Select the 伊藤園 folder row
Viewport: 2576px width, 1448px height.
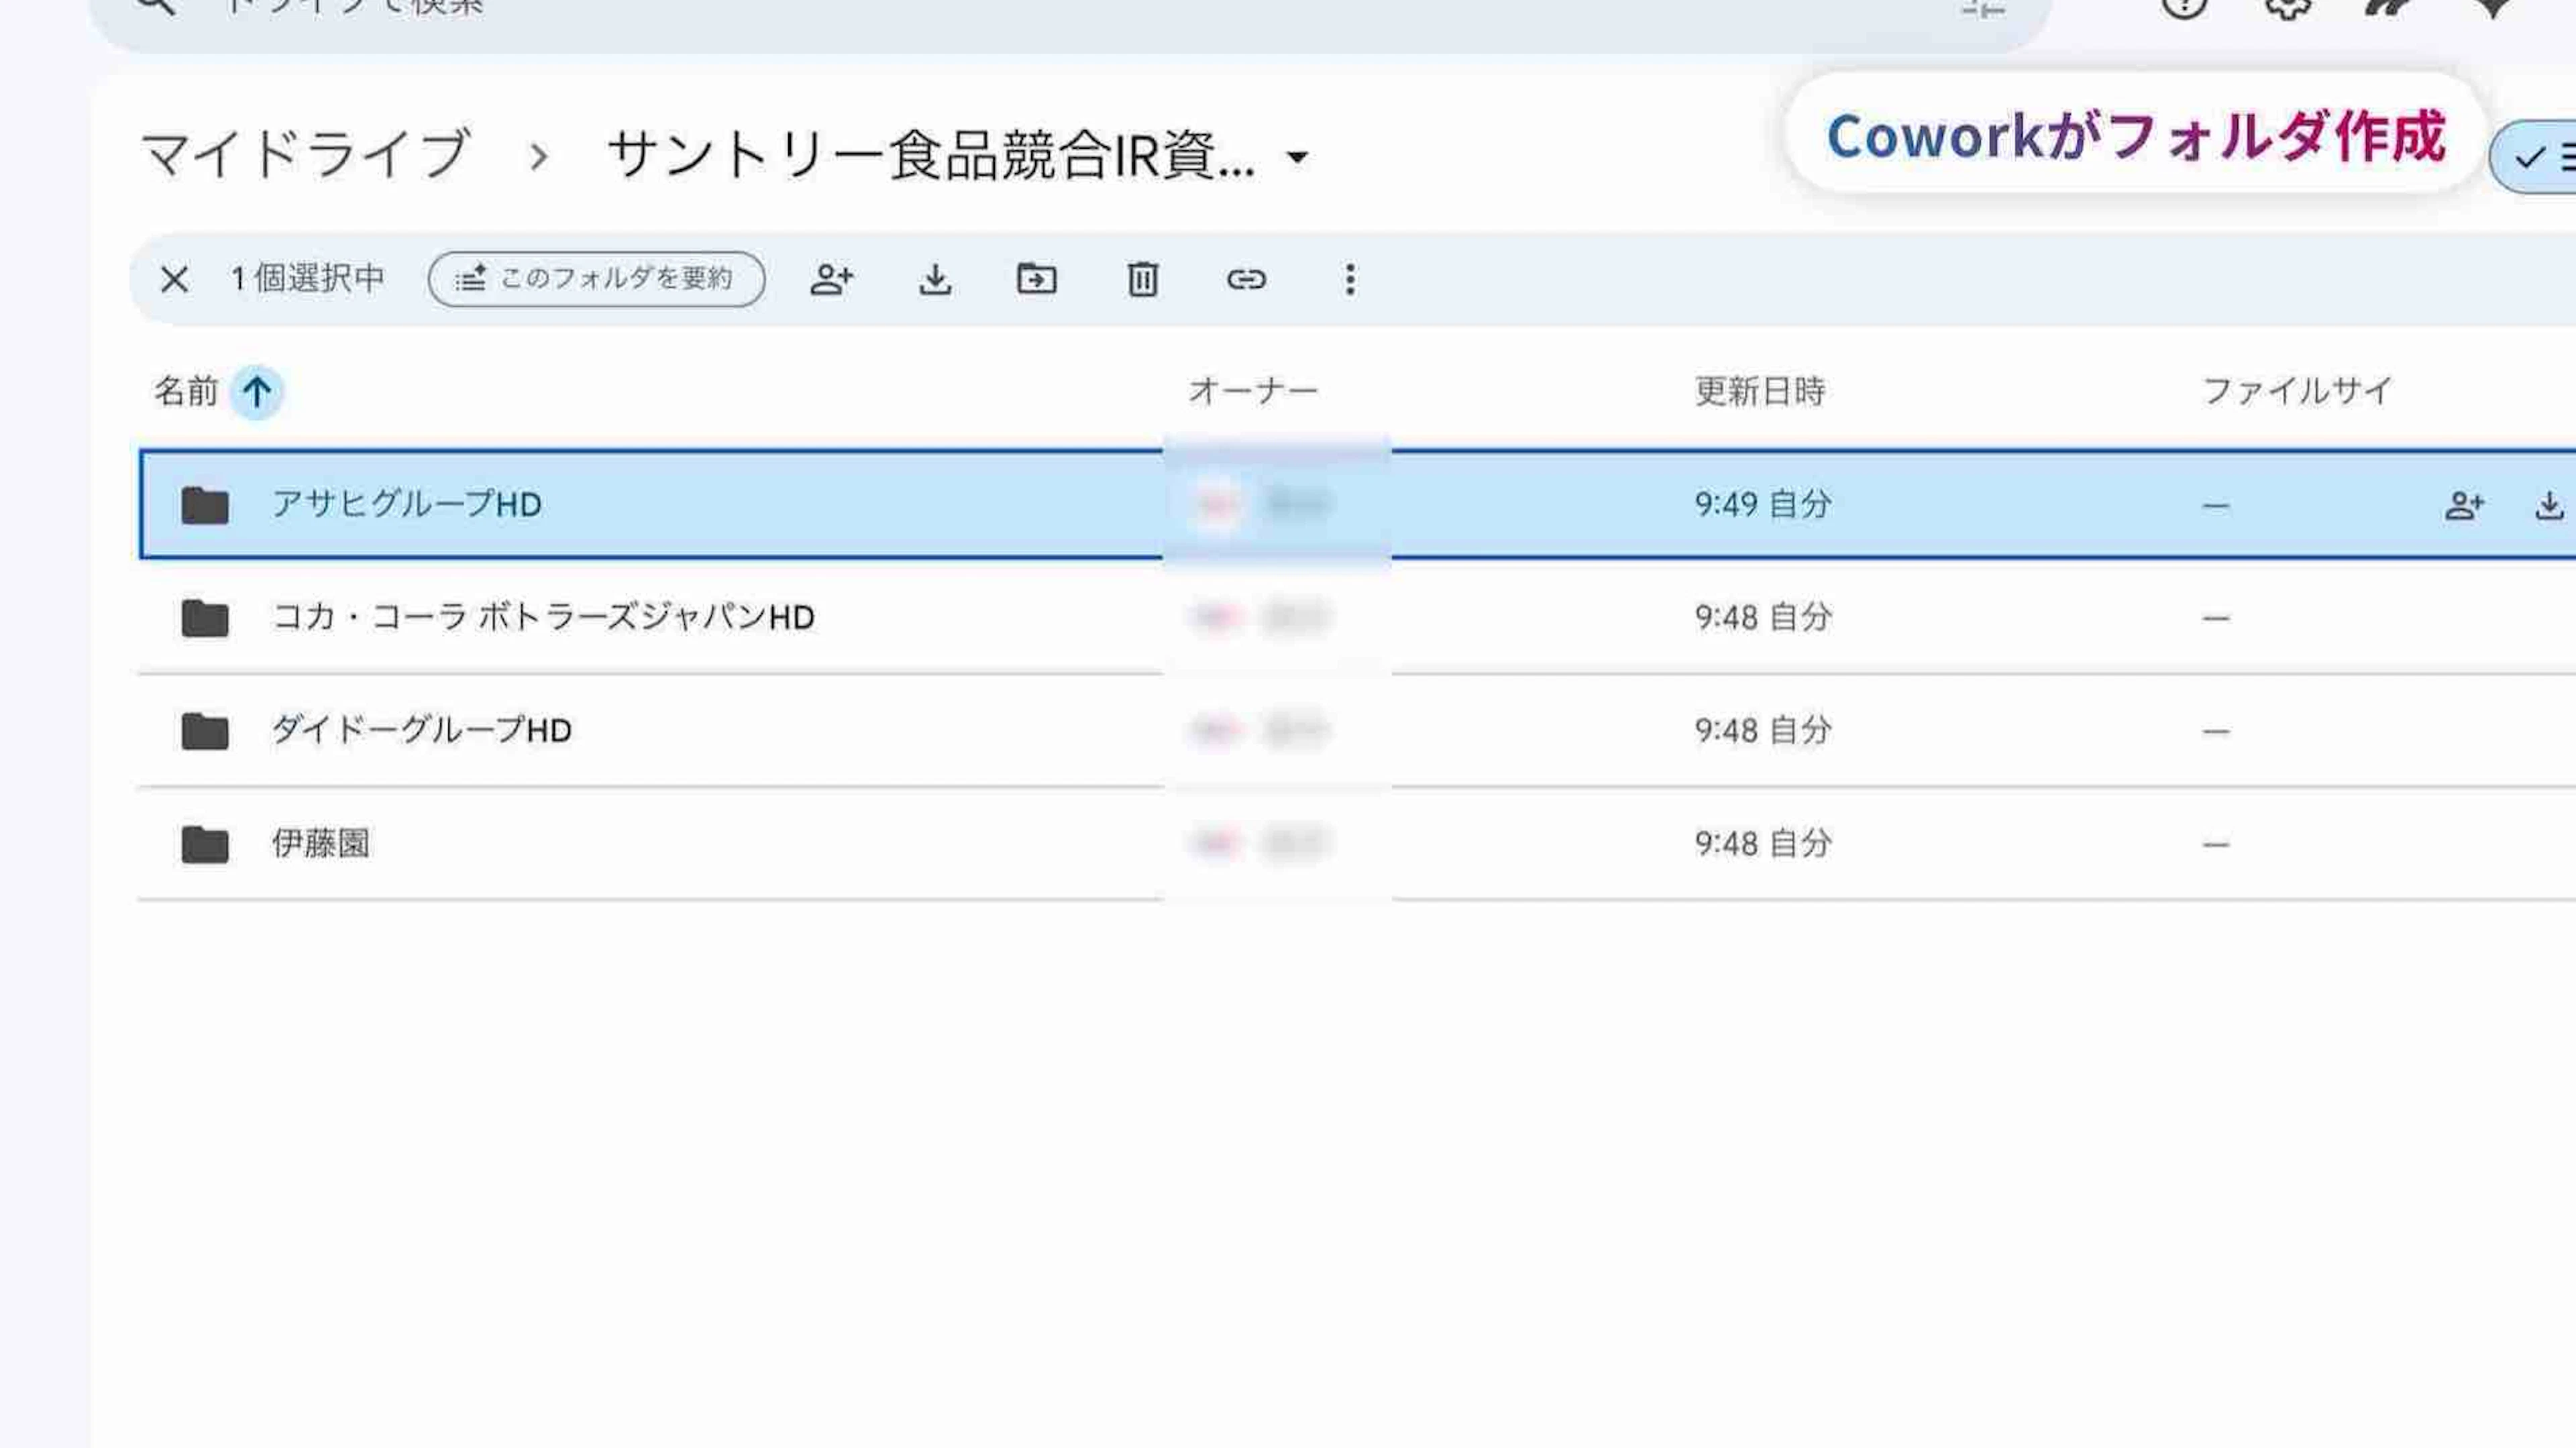coord(320,844)
